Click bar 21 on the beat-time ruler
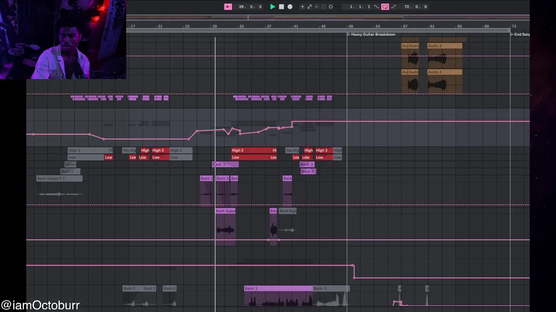The height and width of the screenshot is (312, 556). [x=160, y=26]
